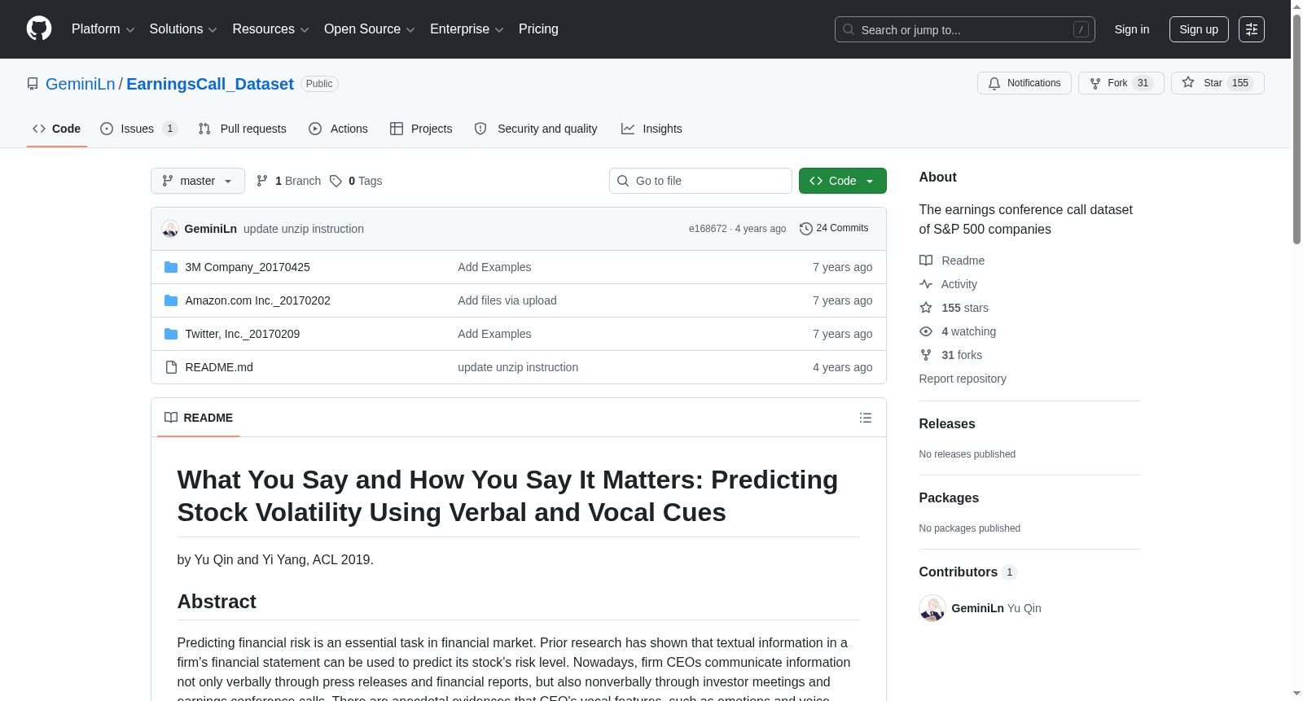Open the Projects tab
Screen dimensions: 1303x701
pyautogui.click(x=421, y=129)
